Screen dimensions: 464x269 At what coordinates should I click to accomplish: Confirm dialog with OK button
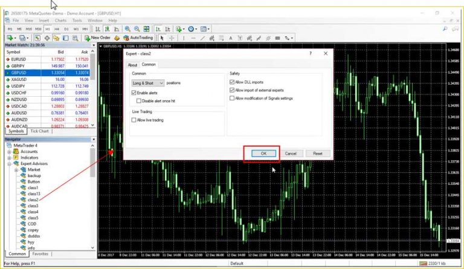263,154
